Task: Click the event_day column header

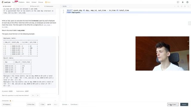Action: [16, 42]
